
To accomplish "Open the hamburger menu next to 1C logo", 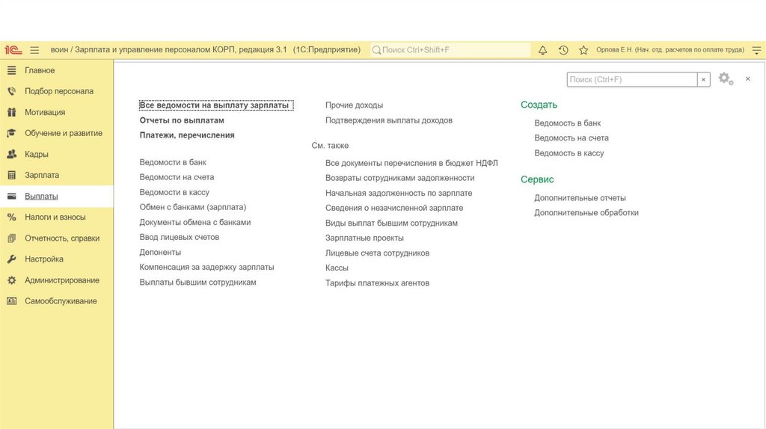I will [x=34, y=50].
